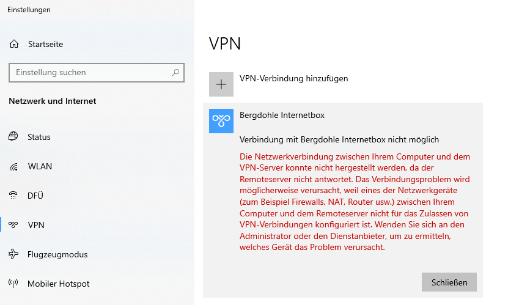Dismiss error with the Schließen button
The width and height of the screenshot is (519, 305).
click(x=449, y=282)
